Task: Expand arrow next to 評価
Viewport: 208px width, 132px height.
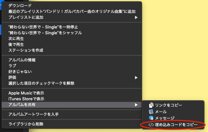Action: click(x=136, y=78)
